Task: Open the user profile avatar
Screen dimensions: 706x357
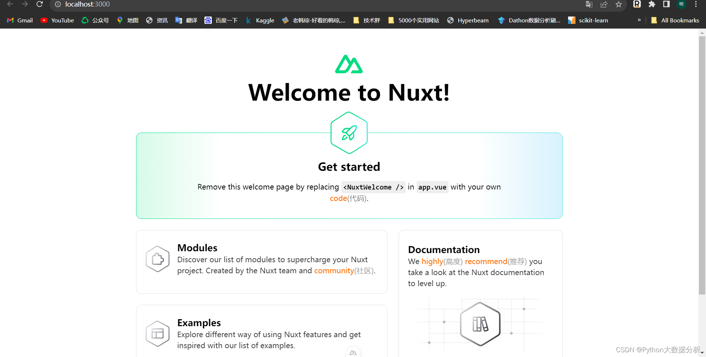Action: tap(681, 4)
